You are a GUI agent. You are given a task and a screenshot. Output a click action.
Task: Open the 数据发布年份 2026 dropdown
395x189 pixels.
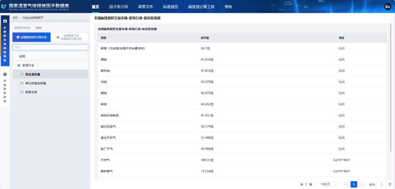pyautogui.click(x=50, y=28)
